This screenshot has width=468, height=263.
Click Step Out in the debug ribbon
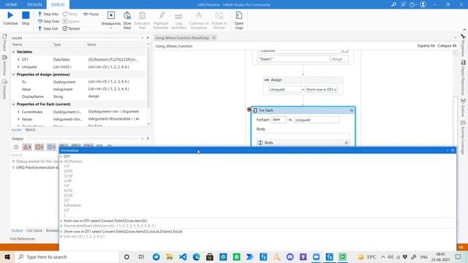[x=48, y=28]
